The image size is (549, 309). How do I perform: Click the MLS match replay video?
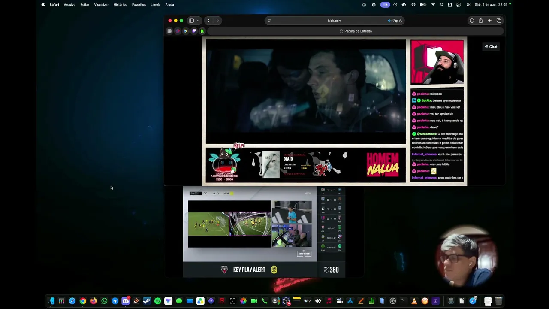tap(229, 224)
